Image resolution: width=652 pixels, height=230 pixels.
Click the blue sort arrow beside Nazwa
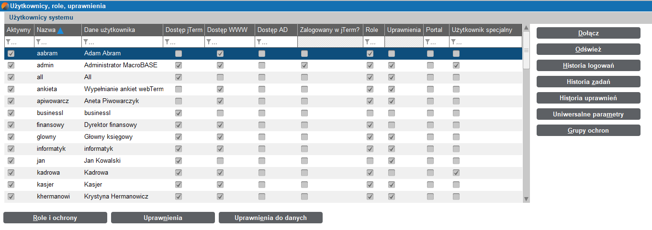pyautogui.click(x=60, y=31)
